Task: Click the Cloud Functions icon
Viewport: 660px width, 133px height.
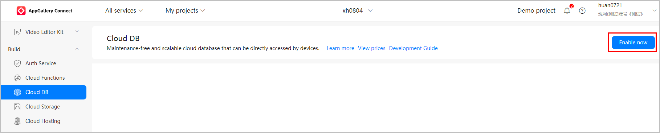Action: tap(17, 78)
